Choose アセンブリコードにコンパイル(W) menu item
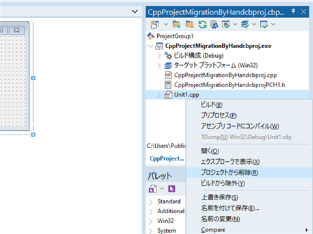The image size is (313, 234). tap(249, 126)
